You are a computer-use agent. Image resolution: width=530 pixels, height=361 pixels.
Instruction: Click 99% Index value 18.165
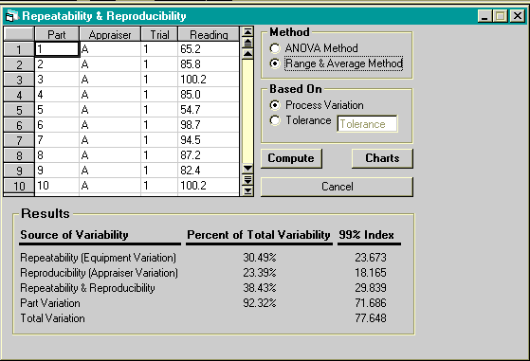(x=371, y=273)
